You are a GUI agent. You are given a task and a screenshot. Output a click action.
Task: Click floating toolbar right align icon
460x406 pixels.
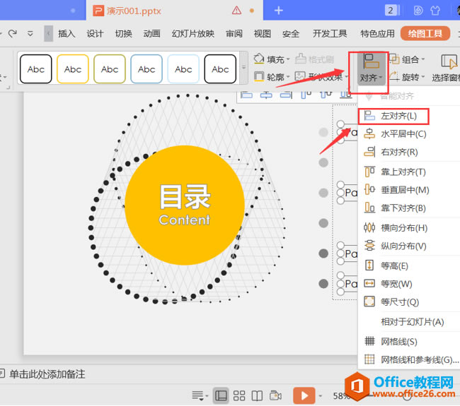click(286, 95)
